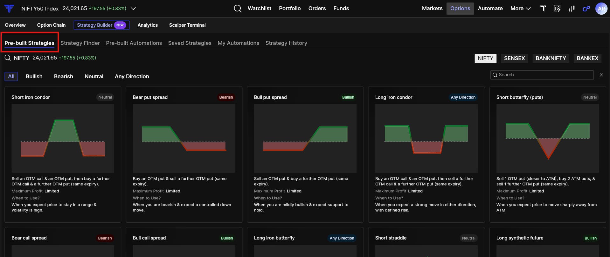Image resolution: width=610 pixels, height=257 pixels.
Task: Open the Option Chain tab
Action: point(51,25)
